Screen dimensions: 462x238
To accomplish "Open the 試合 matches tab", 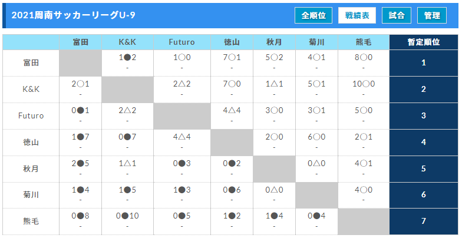I will (396, 15).
